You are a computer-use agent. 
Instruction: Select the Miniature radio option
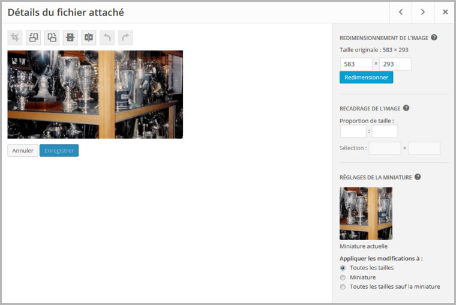tap(343, 277)
